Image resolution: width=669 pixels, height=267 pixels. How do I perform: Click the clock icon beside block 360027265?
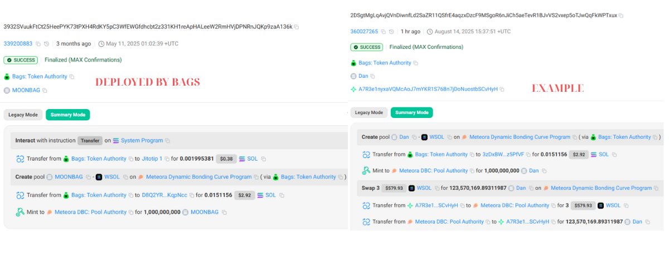tap(392, 32)
